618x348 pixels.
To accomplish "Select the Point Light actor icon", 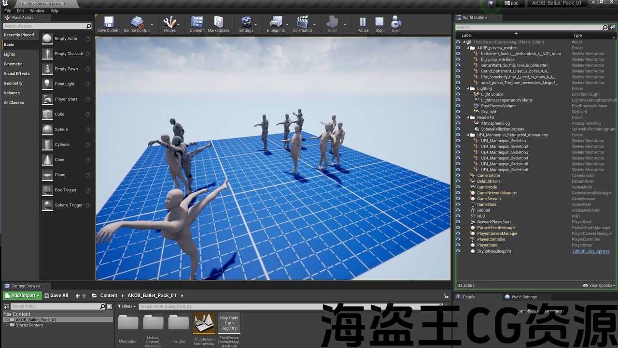I will (x=47, y=84).
